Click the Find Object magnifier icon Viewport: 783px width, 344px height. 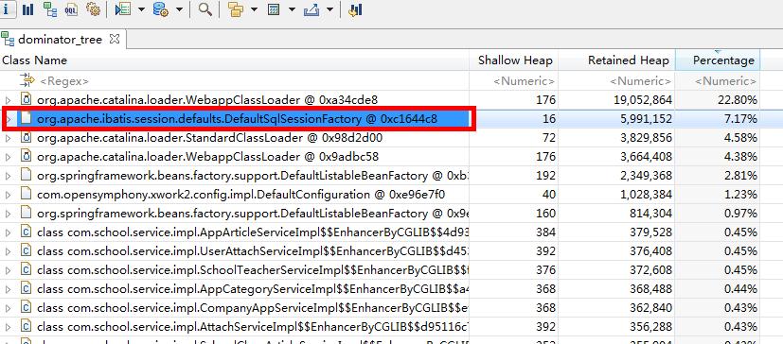coord(205,9)
